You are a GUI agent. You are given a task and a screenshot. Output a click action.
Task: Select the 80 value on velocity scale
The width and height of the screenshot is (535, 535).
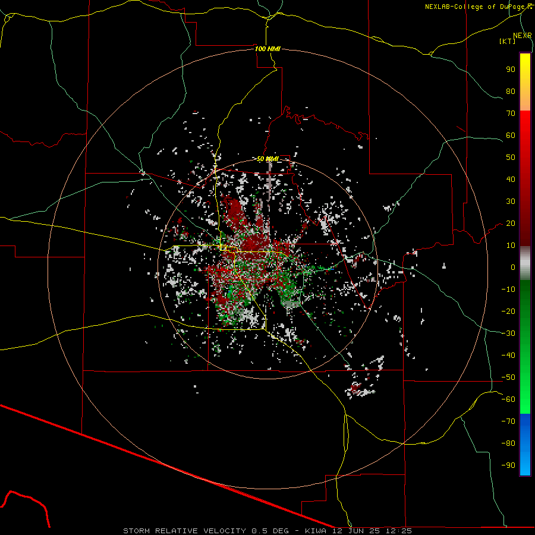click(511, 92)
